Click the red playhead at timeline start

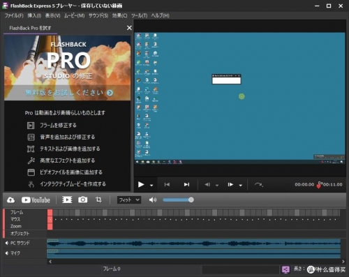click(x=50, y=219)
